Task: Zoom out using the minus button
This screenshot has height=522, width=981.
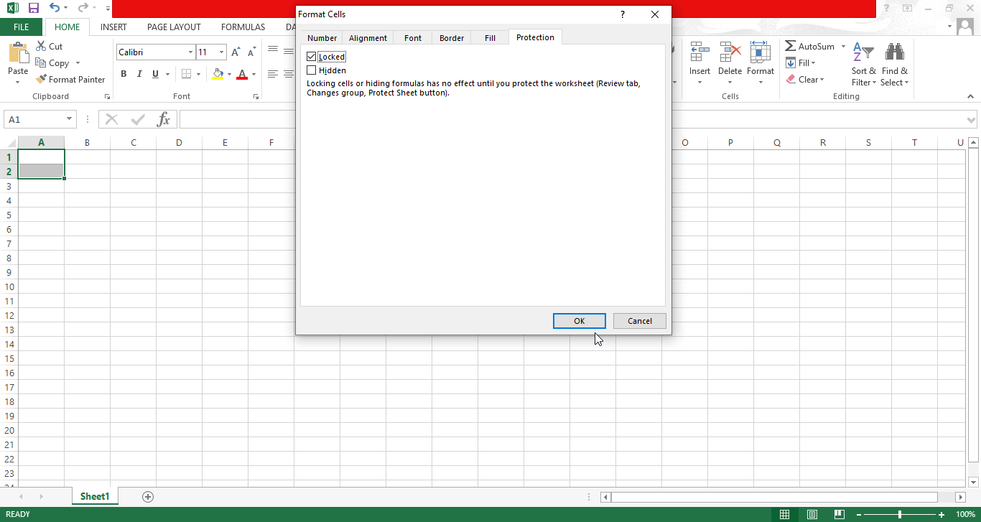Action: click(858, 514)
